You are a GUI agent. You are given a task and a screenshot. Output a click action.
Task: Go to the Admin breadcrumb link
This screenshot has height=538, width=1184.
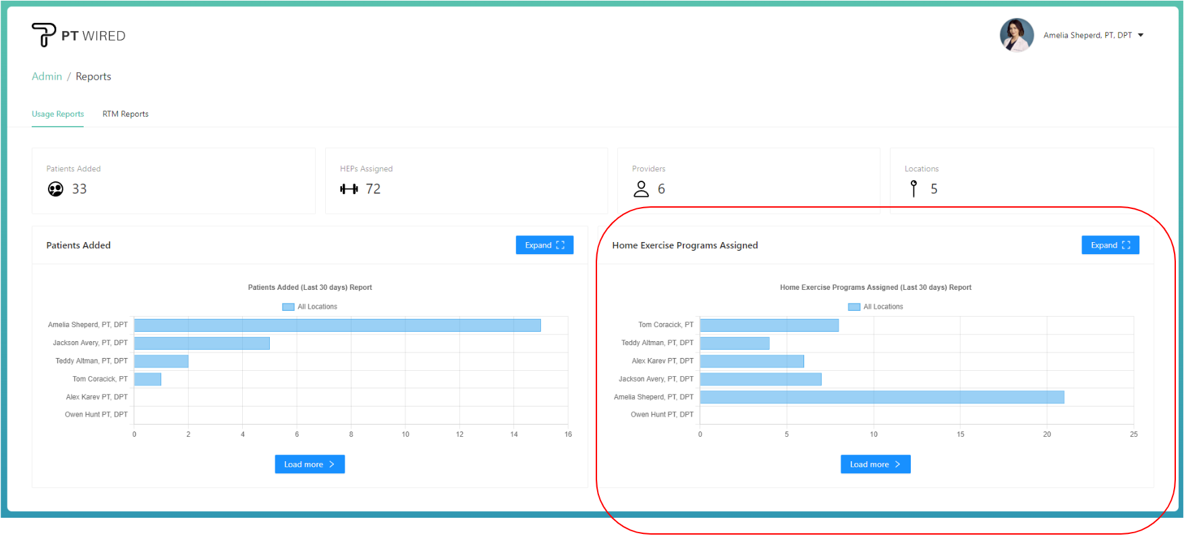tap(47, 76)
